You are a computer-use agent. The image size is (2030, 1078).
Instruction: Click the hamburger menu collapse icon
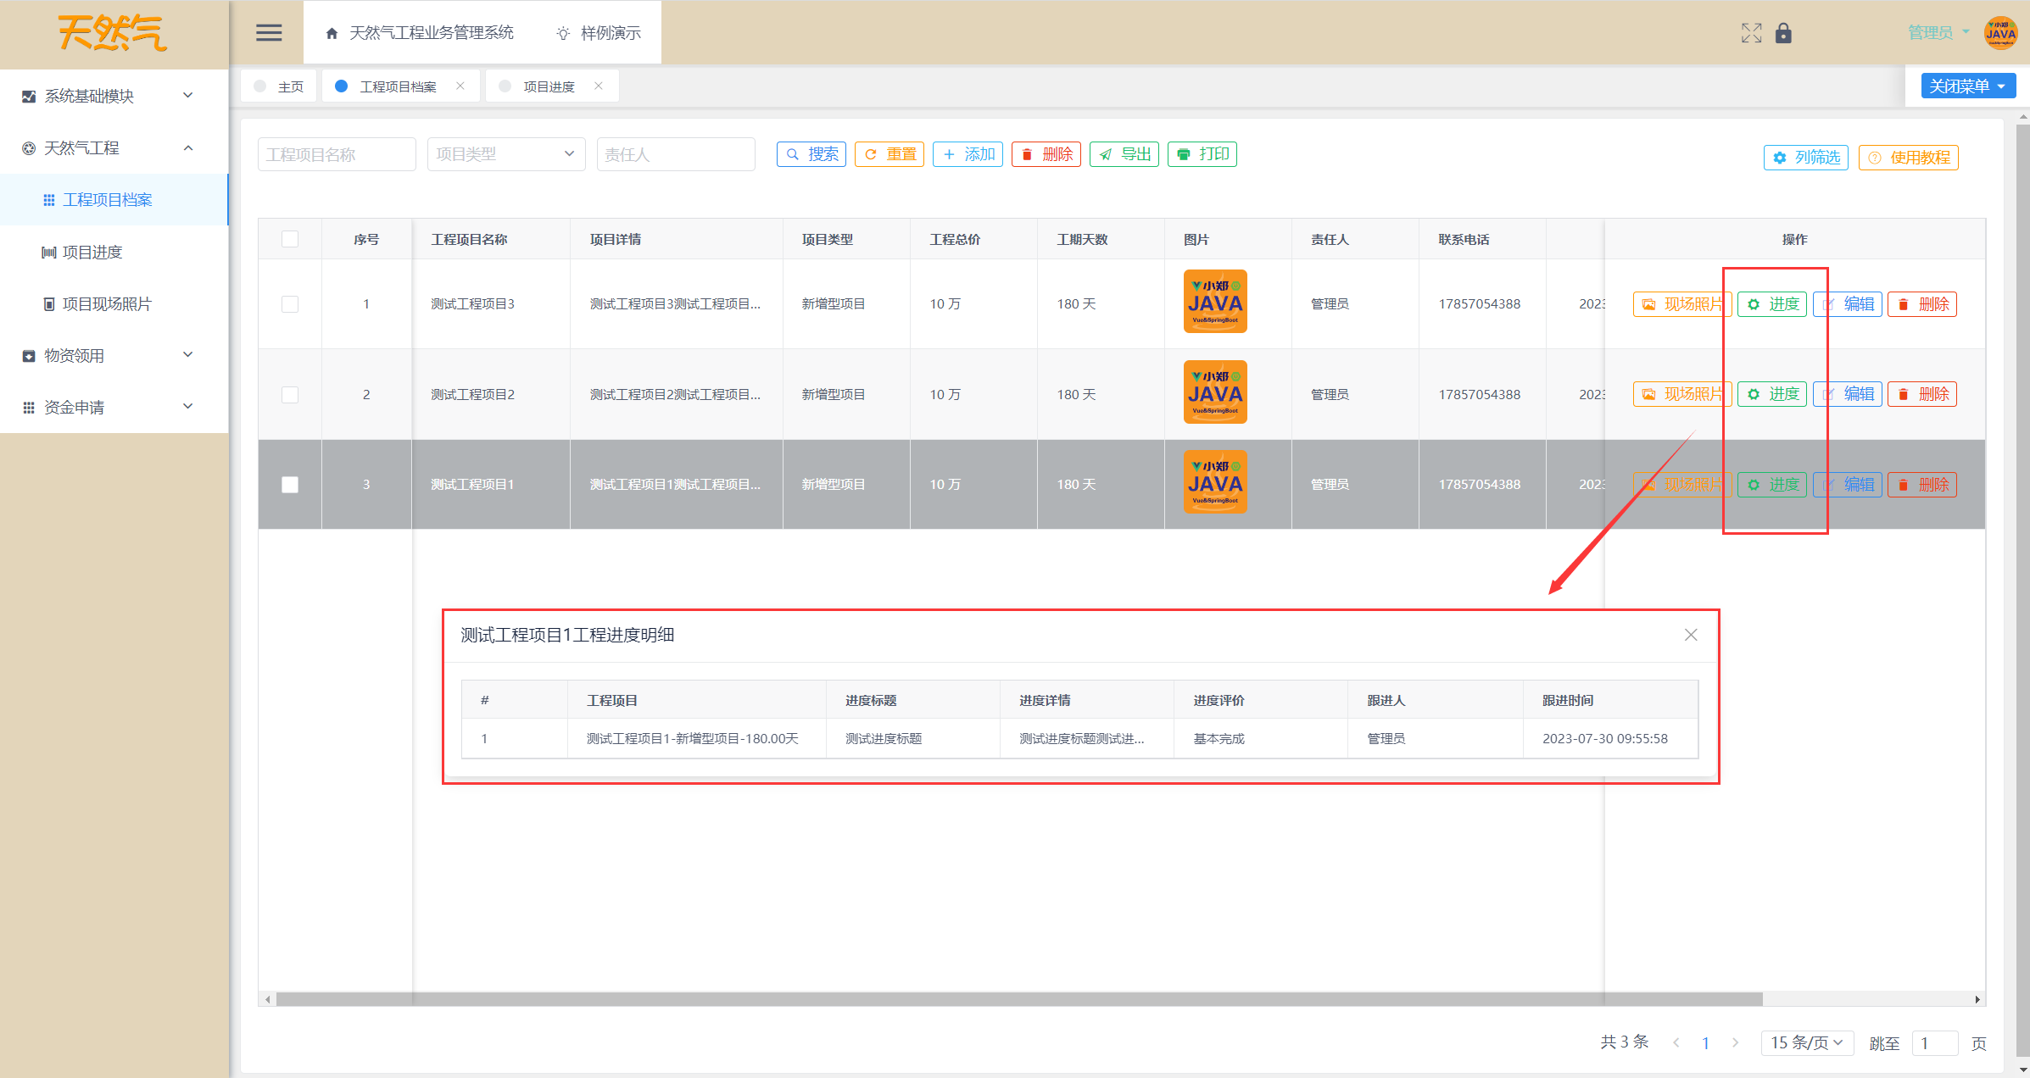coord(269,33)
